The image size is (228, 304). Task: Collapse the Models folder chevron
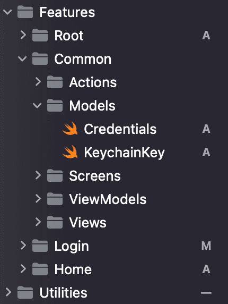pos(37,105)
